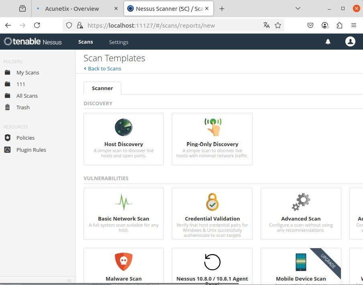The height and width of the screenshot is (285, 363).
Task: Choose the Malware Scan skull shield icon
Action: pos(123,262)
